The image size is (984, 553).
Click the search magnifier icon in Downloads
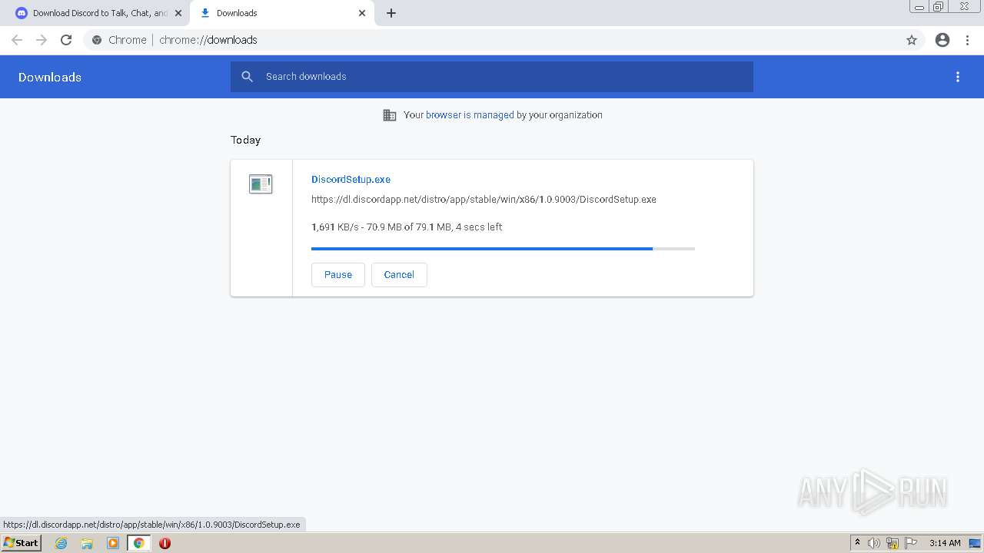point(247,77)
